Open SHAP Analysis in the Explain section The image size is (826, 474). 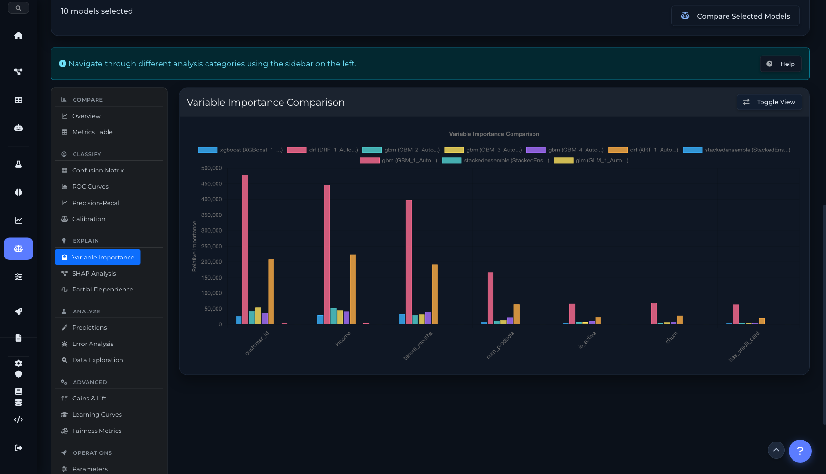tap(94, 273)
